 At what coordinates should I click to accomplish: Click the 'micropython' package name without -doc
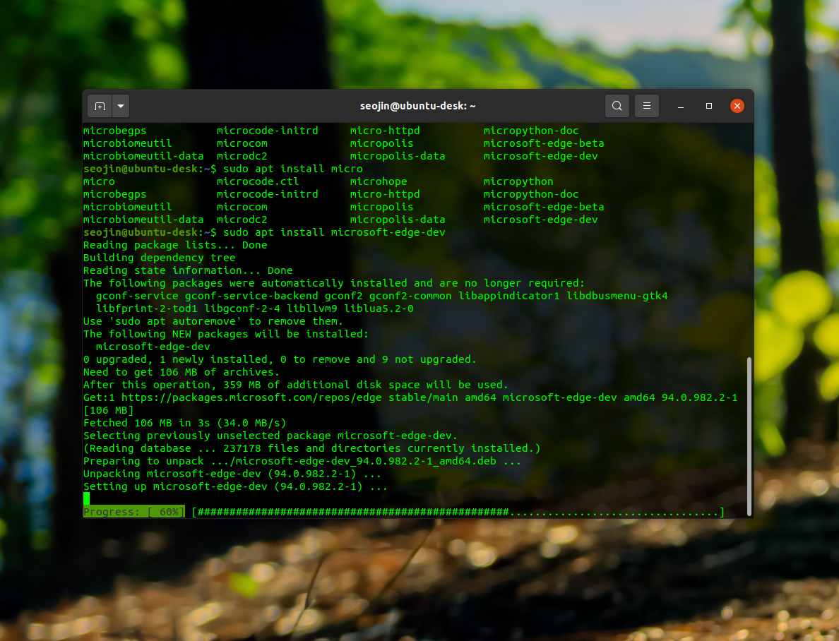(518, 181)
